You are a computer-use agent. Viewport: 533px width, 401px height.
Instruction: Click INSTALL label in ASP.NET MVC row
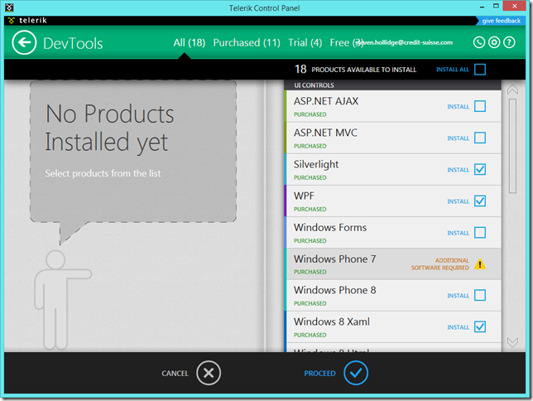458,138
